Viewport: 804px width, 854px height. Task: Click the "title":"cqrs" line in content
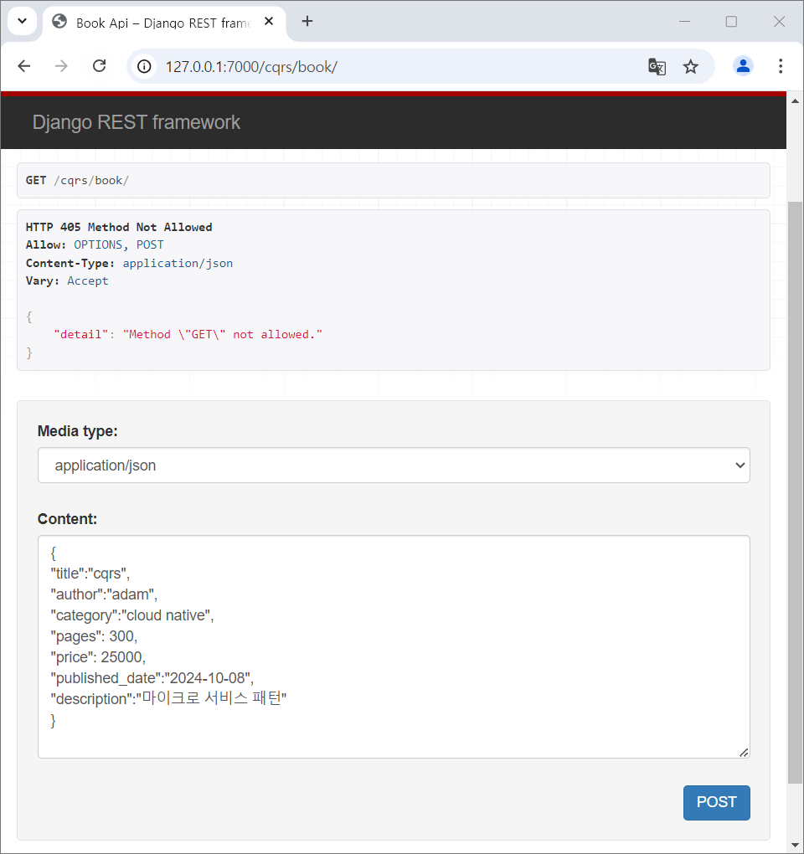pos(90,574)
